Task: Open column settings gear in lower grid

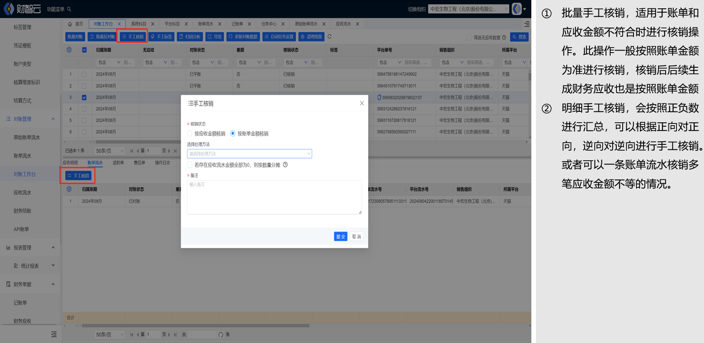Action: [x=69, y=189]
